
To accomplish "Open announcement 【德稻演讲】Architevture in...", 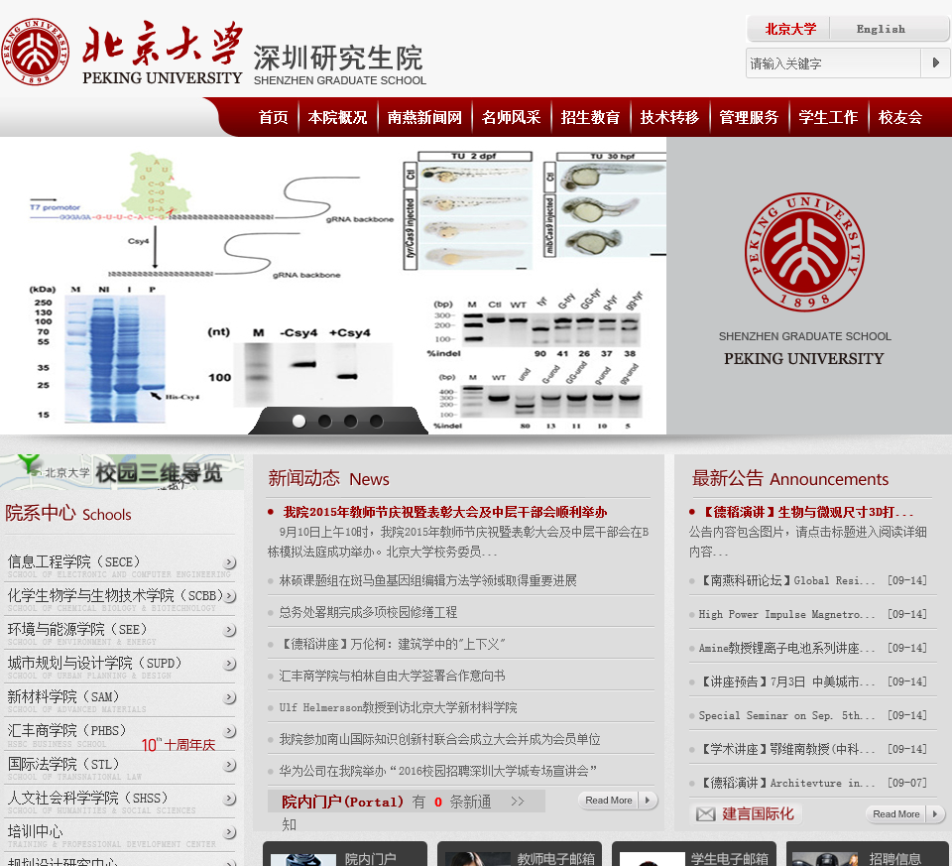I will pos(786,783).
